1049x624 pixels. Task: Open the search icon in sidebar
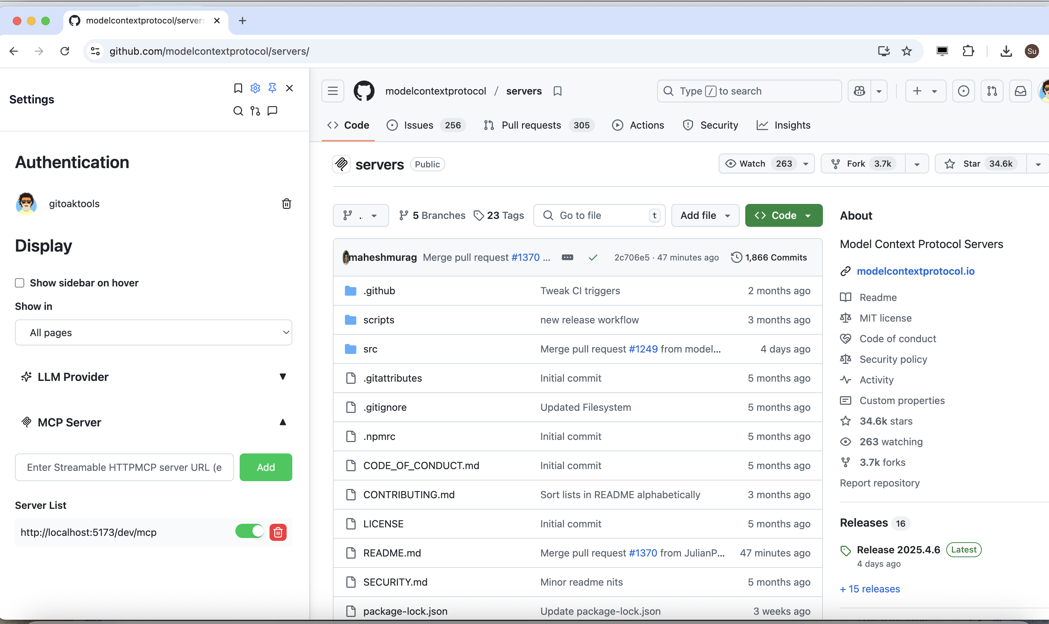pyautogui.click(x=238, y=111)
